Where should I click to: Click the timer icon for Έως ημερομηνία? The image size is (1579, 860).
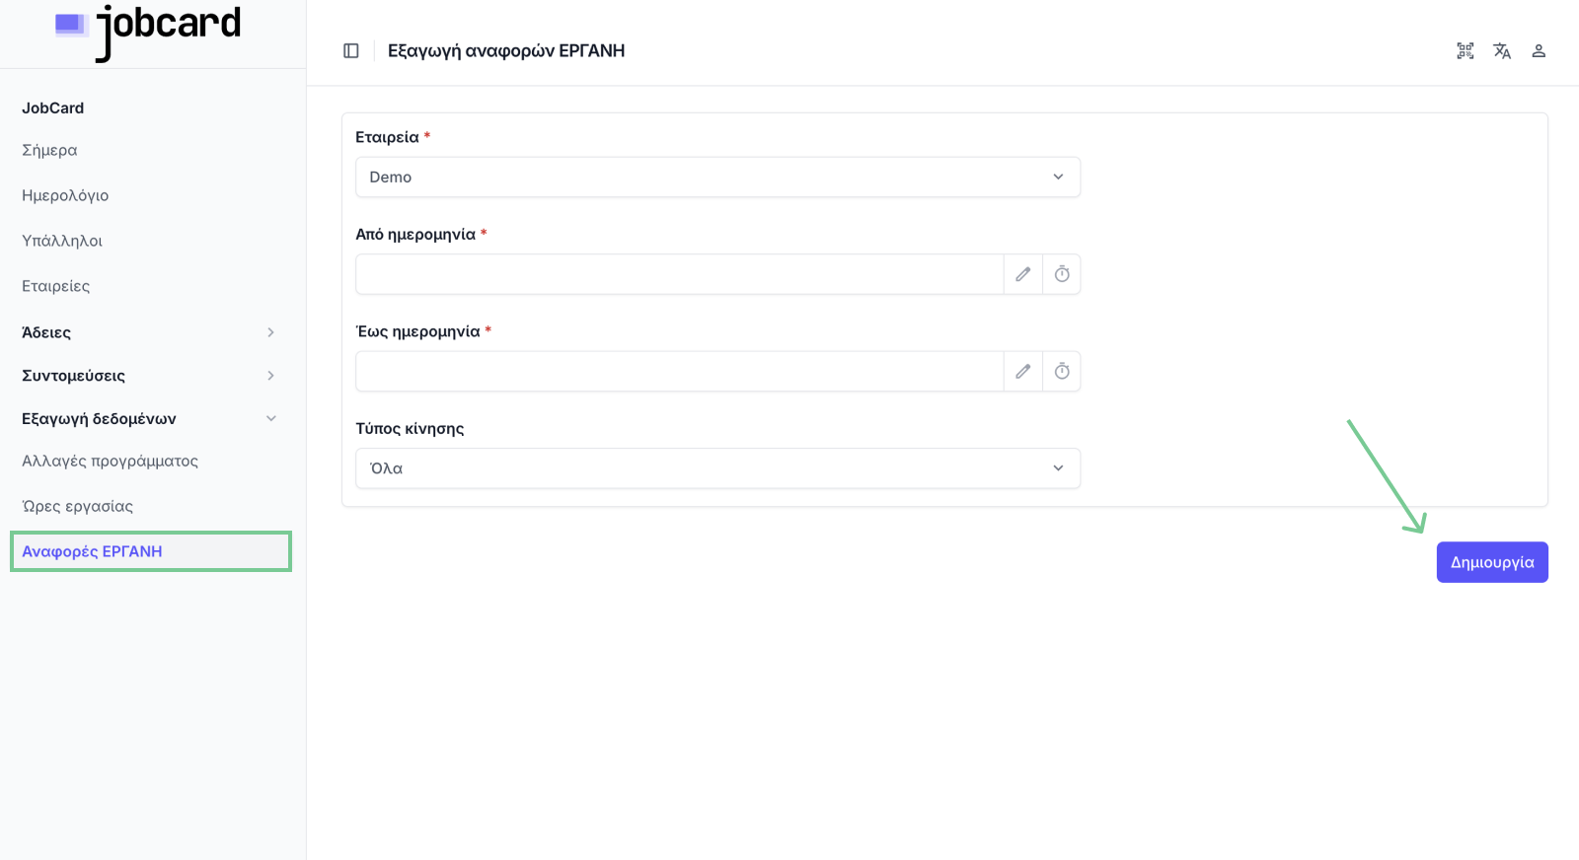pos(1062,372)
